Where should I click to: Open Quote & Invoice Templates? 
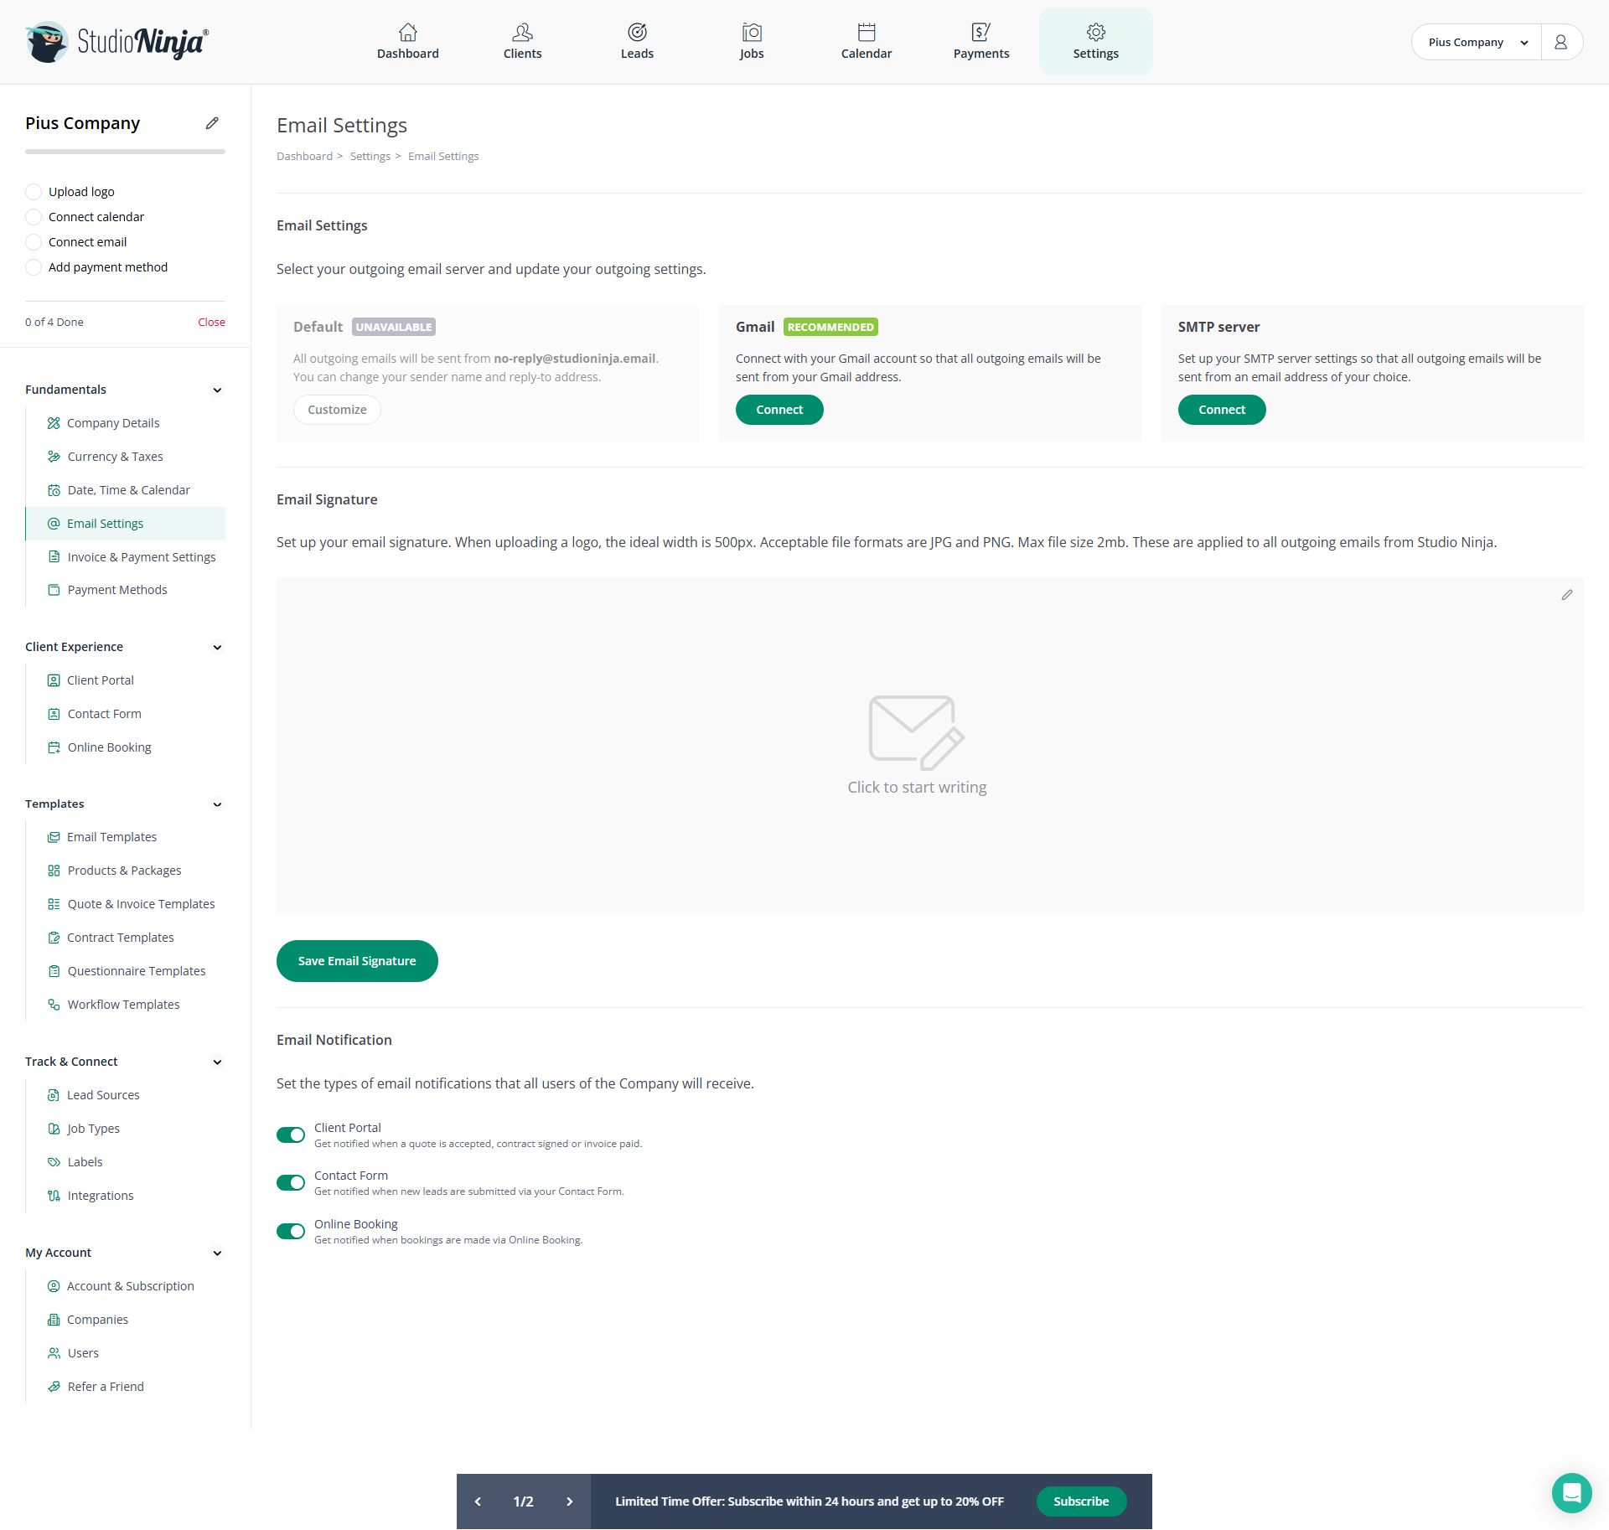click(x=141, y=904)
